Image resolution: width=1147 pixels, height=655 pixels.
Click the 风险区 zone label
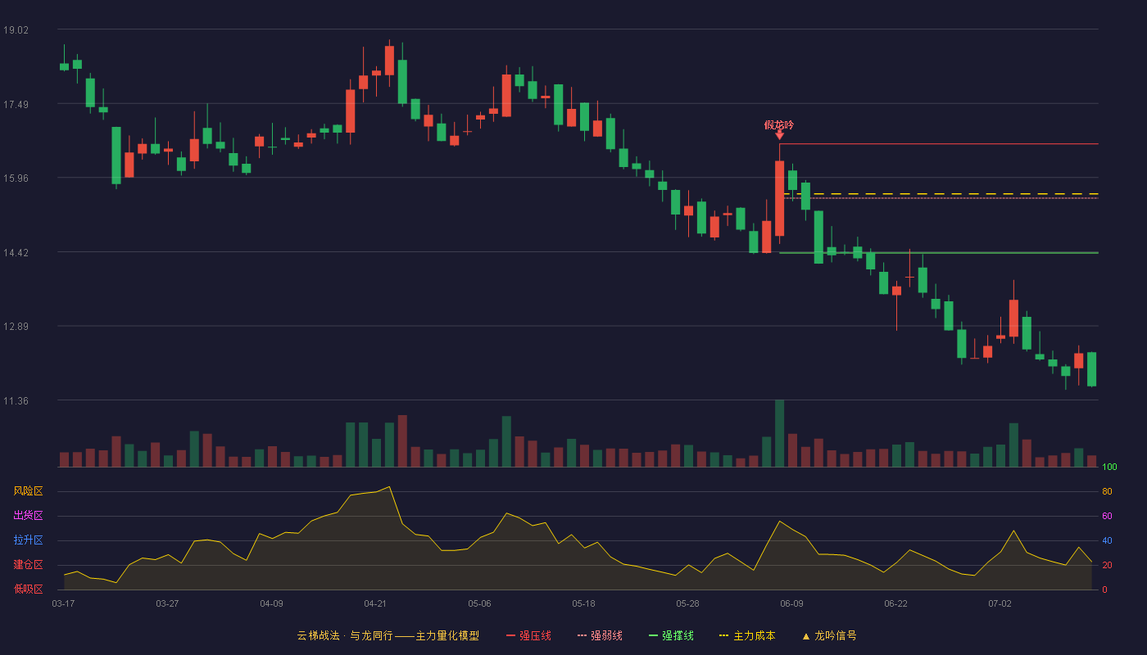pyautogui.click(x=28, y=491)
